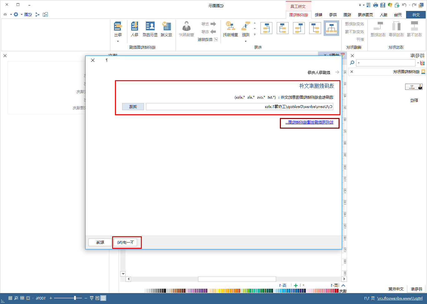Open the 导出 (export) dropdown arrow
427x304 pixels.
118,41
